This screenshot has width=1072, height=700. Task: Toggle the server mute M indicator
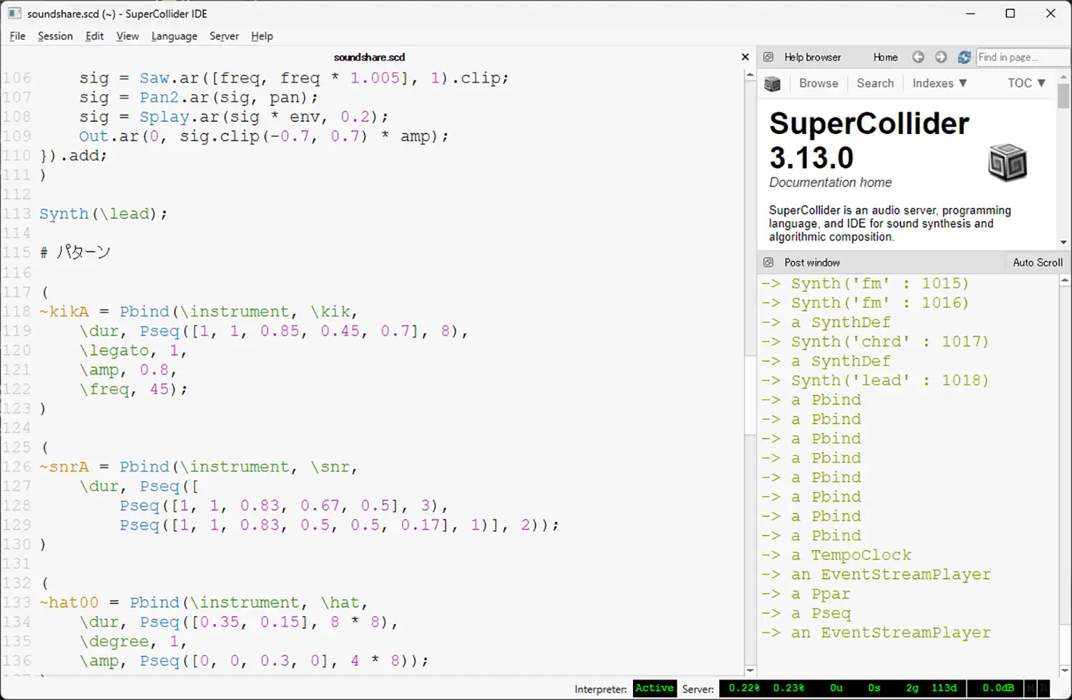click(x=1031, y=688)
